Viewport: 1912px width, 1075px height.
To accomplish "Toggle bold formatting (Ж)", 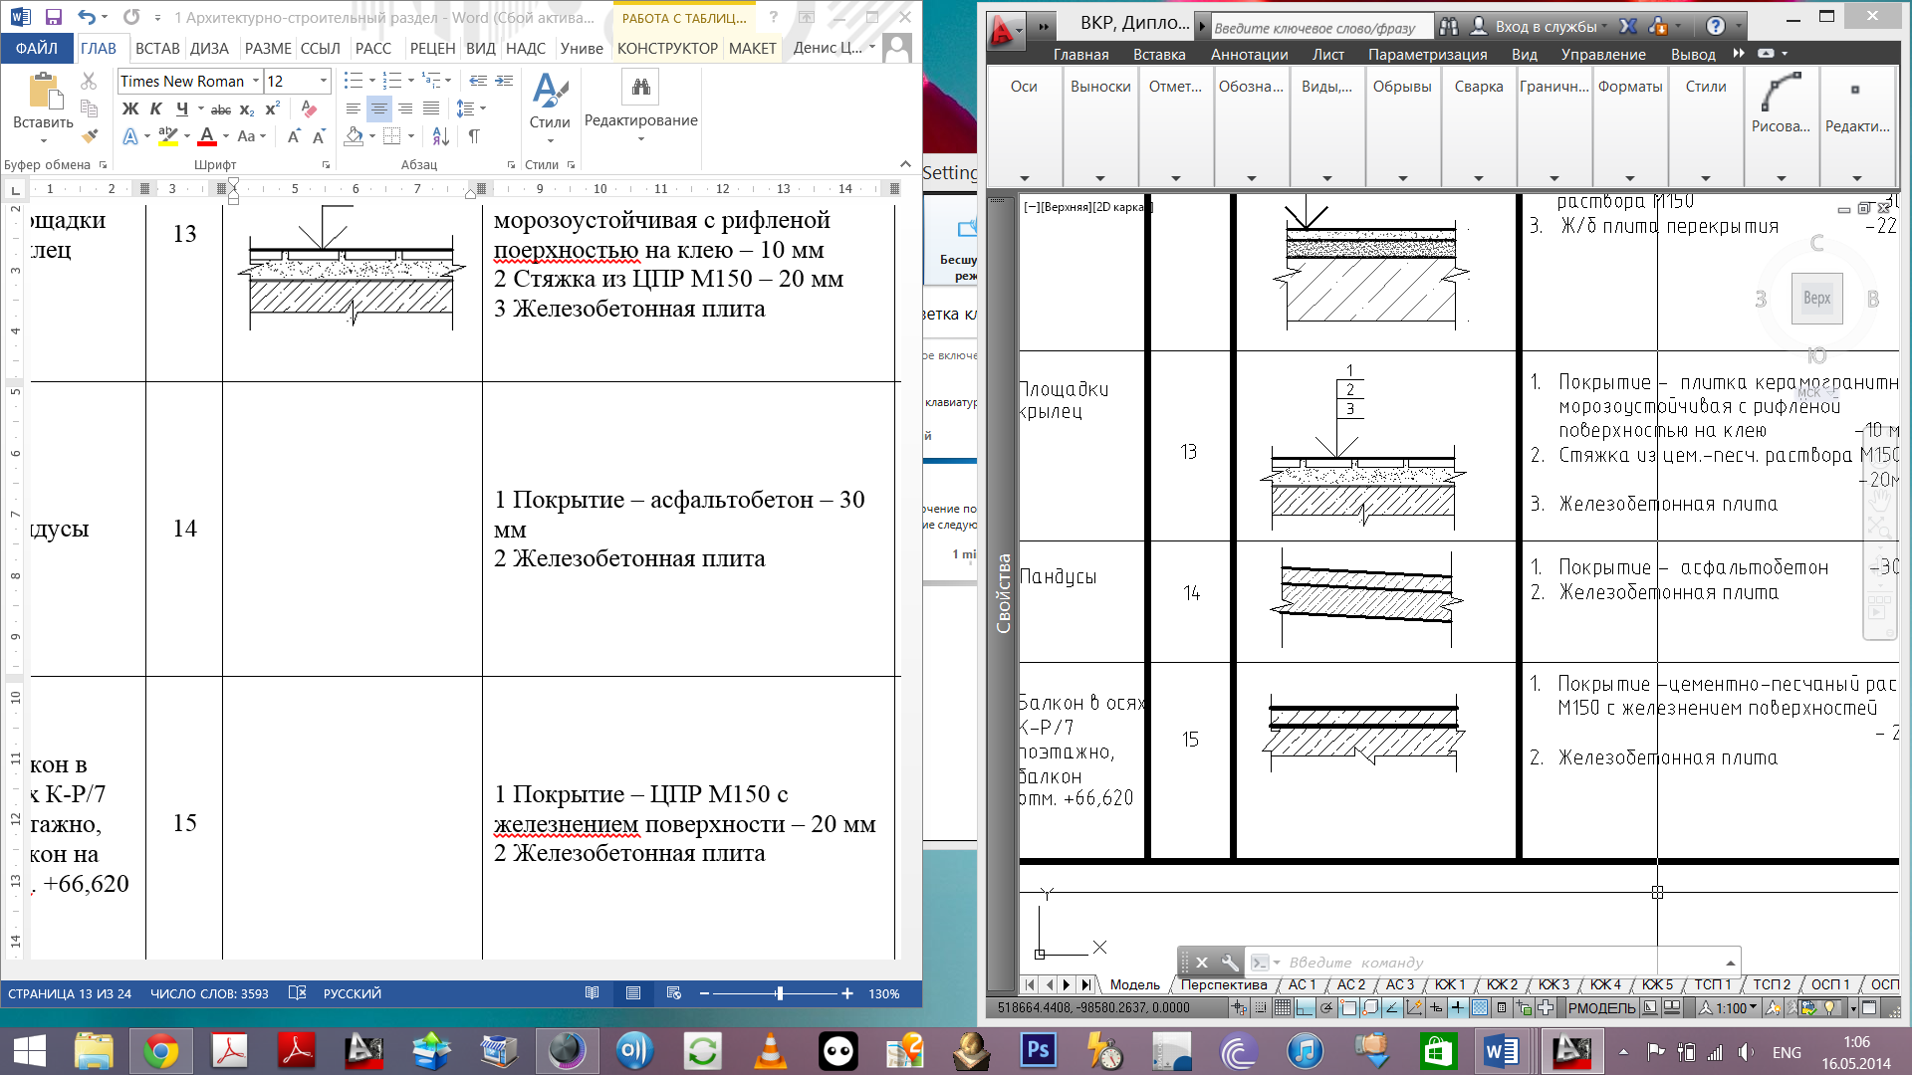I will coord(130,109).
